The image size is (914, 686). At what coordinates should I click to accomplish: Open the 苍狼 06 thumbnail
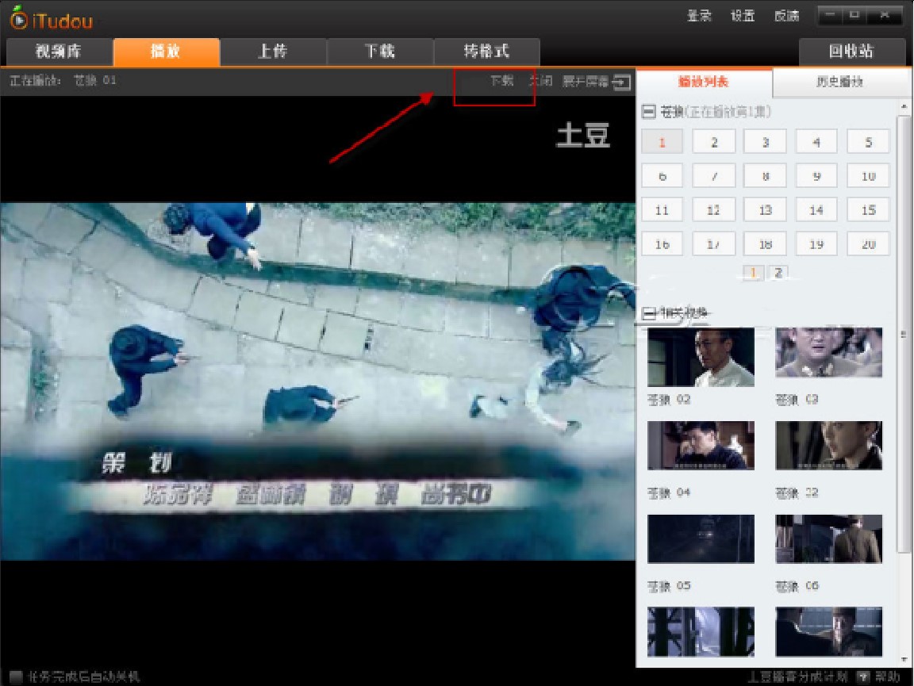pyautogui.click(x=829, y=538)
